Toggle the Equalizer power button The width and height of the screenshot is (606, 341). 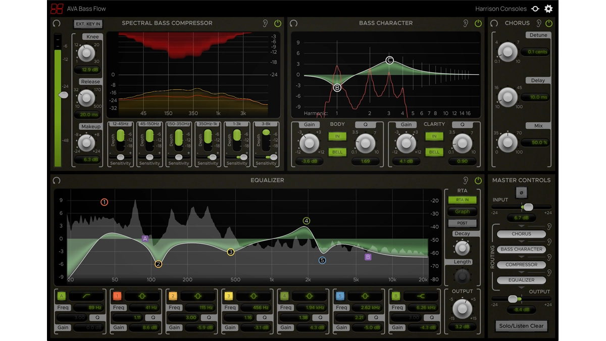tap(478, 180)
